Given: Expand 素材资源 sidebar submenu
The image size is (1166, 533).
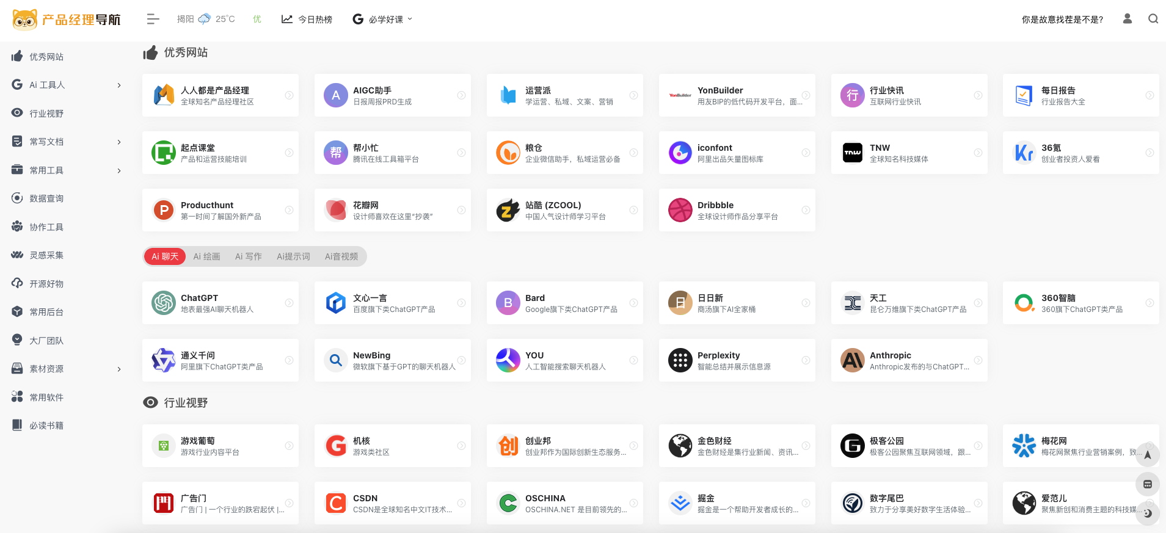Looking at the screenshot, I should coord(119,369).
